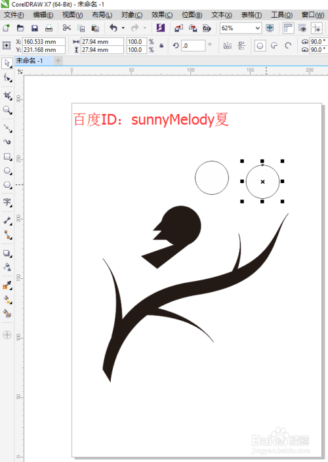Select the Freehand line tool
328x462 pixels.
(7, 128)
